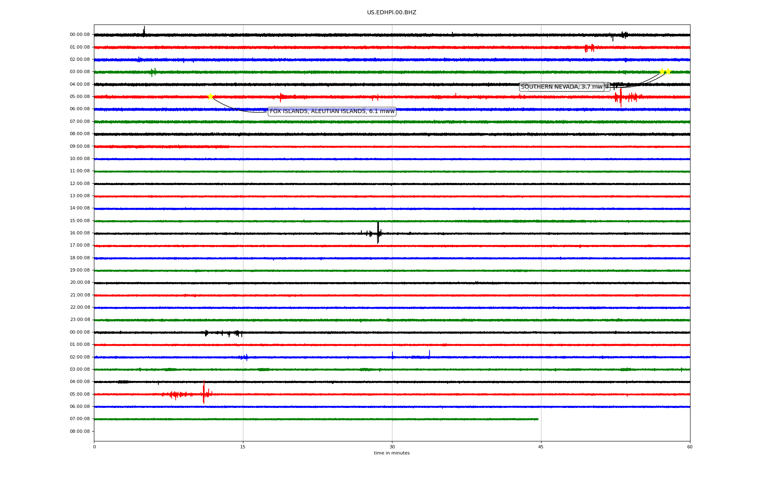Click the red waveform burst right of the Southern Nevada label
Screen dimensions: 784x490
click(621, 98)
